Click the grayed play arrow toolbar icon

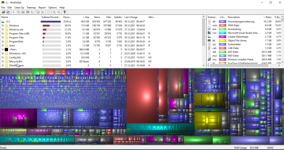pyautogui.click(x=14, y=12)
